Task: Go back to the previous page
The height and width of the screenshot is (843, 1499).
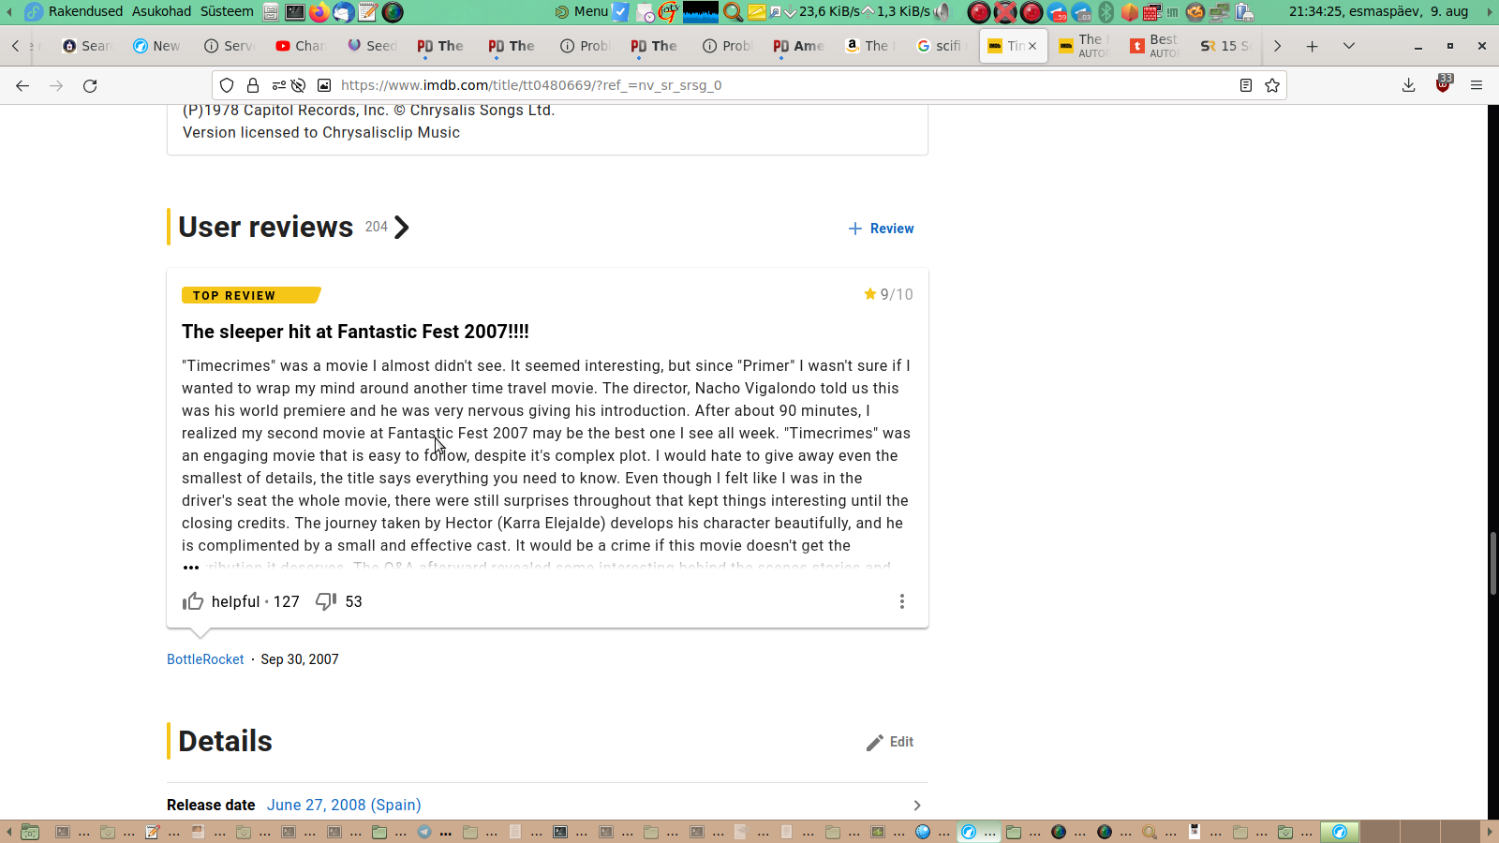Action: tap(22, 85)
